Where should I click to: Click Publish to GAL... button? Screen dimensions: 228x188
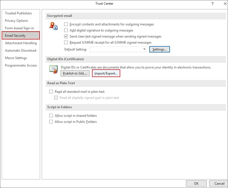[x=75, y=73]
